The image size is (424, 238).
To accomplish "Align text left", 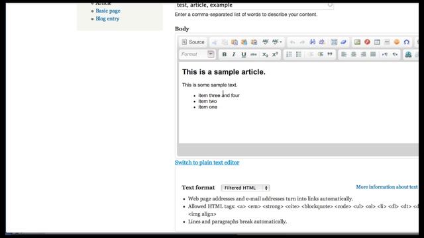I will pyautogui.click(x=344, y=54).
